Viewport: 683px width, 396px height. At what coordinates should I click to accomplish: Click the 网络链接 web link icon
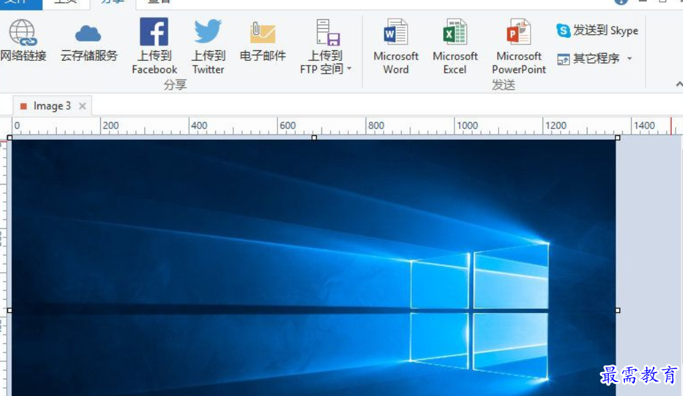pos(23,41)
